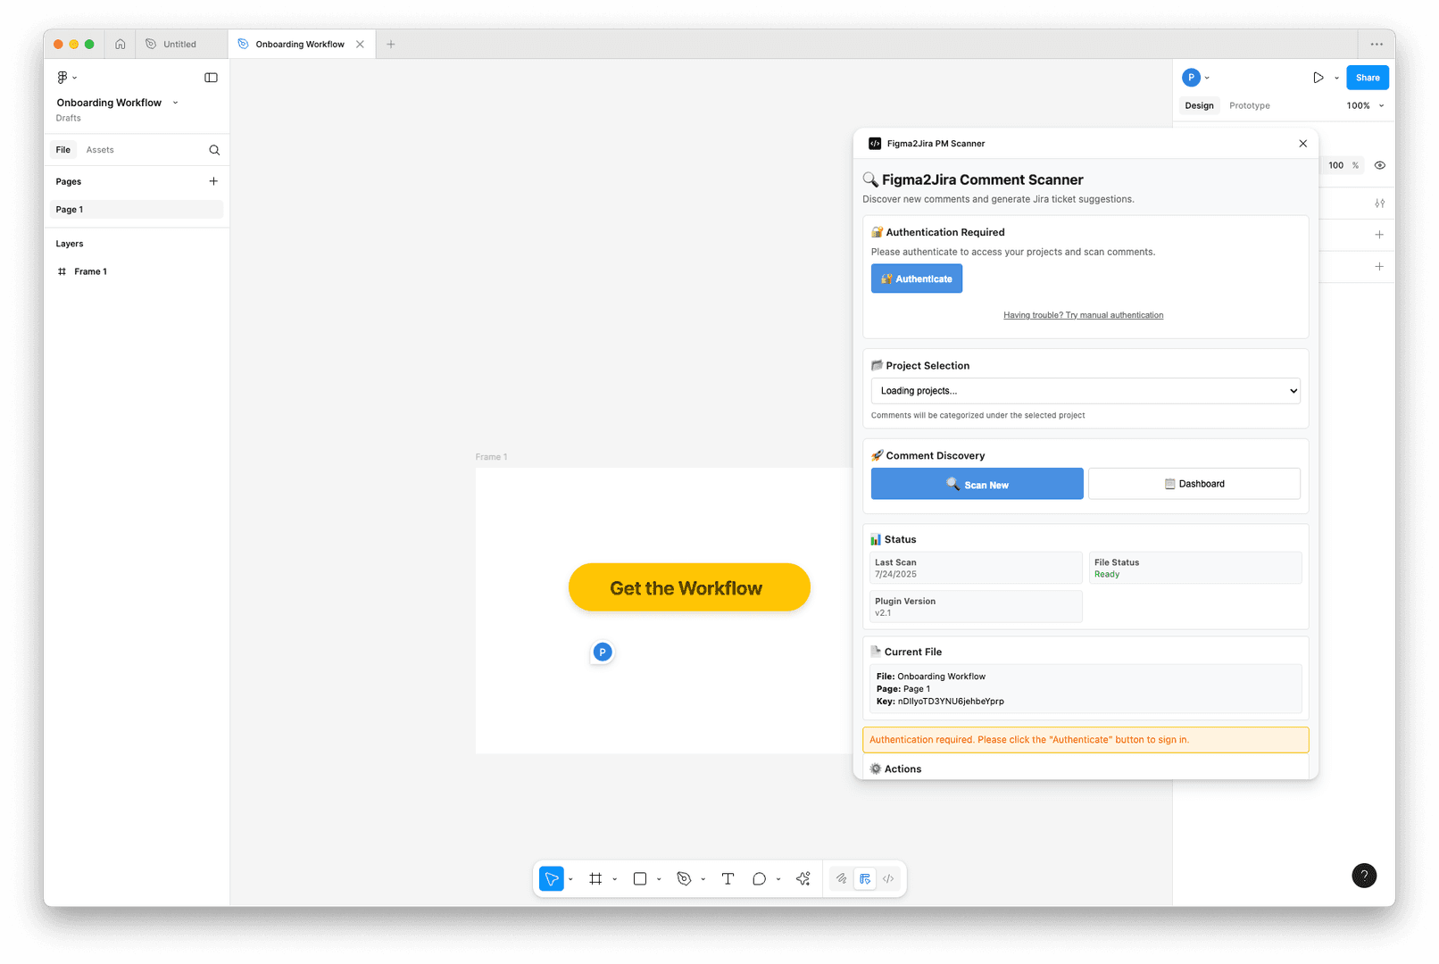Enable the freehand drawing tool

(x=840, y=878)
